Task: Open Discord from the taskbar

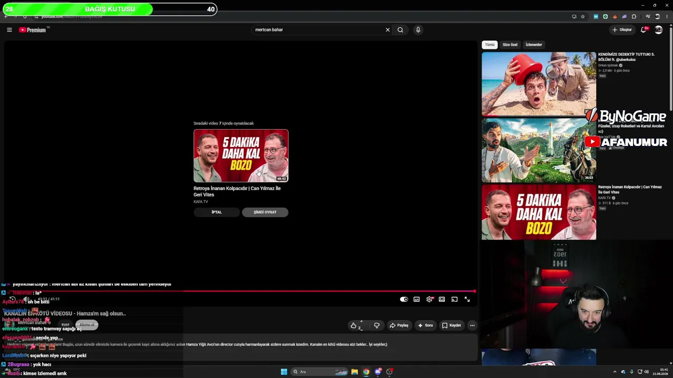Action: [378, 372]
